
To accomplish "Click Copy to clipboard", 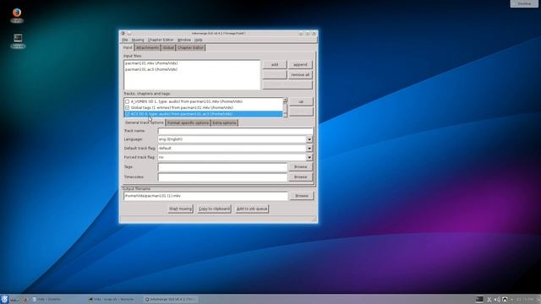I will (214, 209).
